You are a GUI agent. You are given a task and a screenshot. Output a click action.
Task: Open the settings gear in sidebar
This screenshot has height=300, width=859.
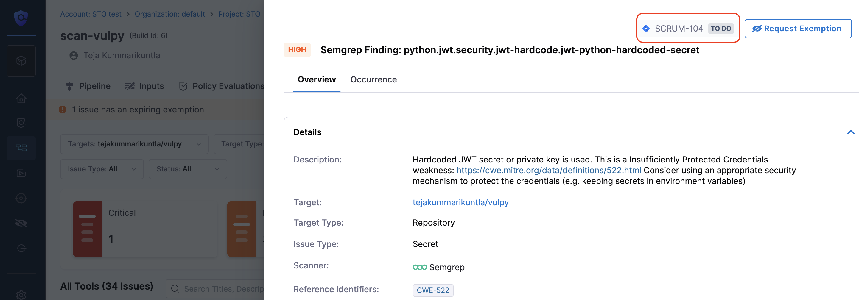click(21, 294)
